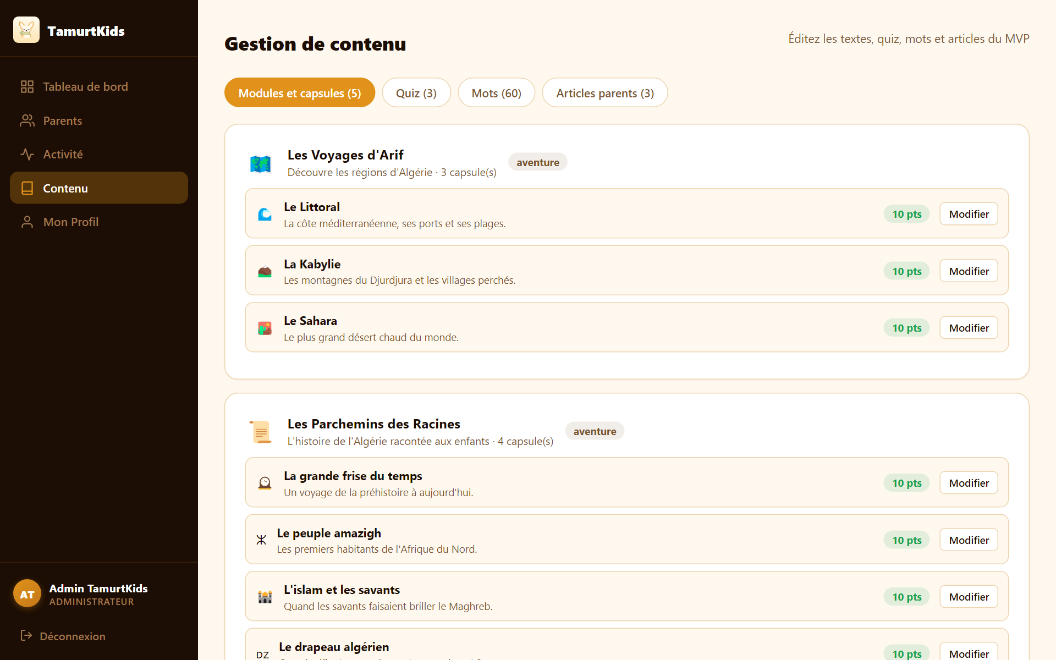Image resolution: width=1056 pixels, height=660 pixels.
Task: Switch to the Quiz (3) tab
Action: 416,93
